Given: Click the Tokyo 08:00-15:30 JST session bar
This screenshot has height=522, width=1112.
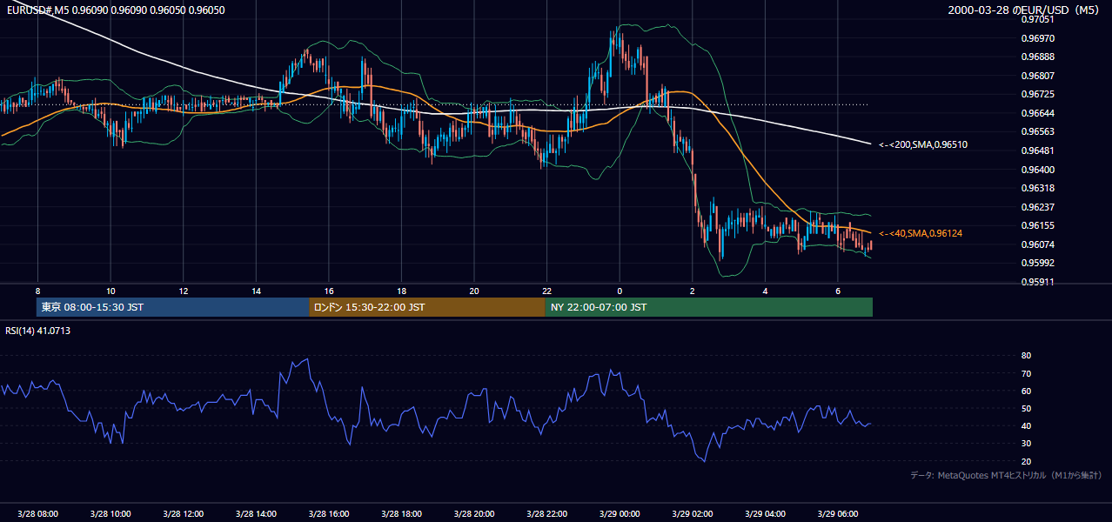Looking at the screenshot, I should click(173, 307).
